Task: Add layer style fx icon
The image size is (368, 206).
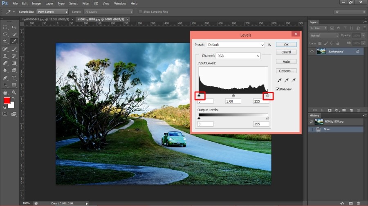Action: click(x=322, y=110)
